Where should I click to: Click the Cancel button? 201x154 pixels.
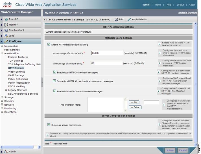tap(183, 150)
